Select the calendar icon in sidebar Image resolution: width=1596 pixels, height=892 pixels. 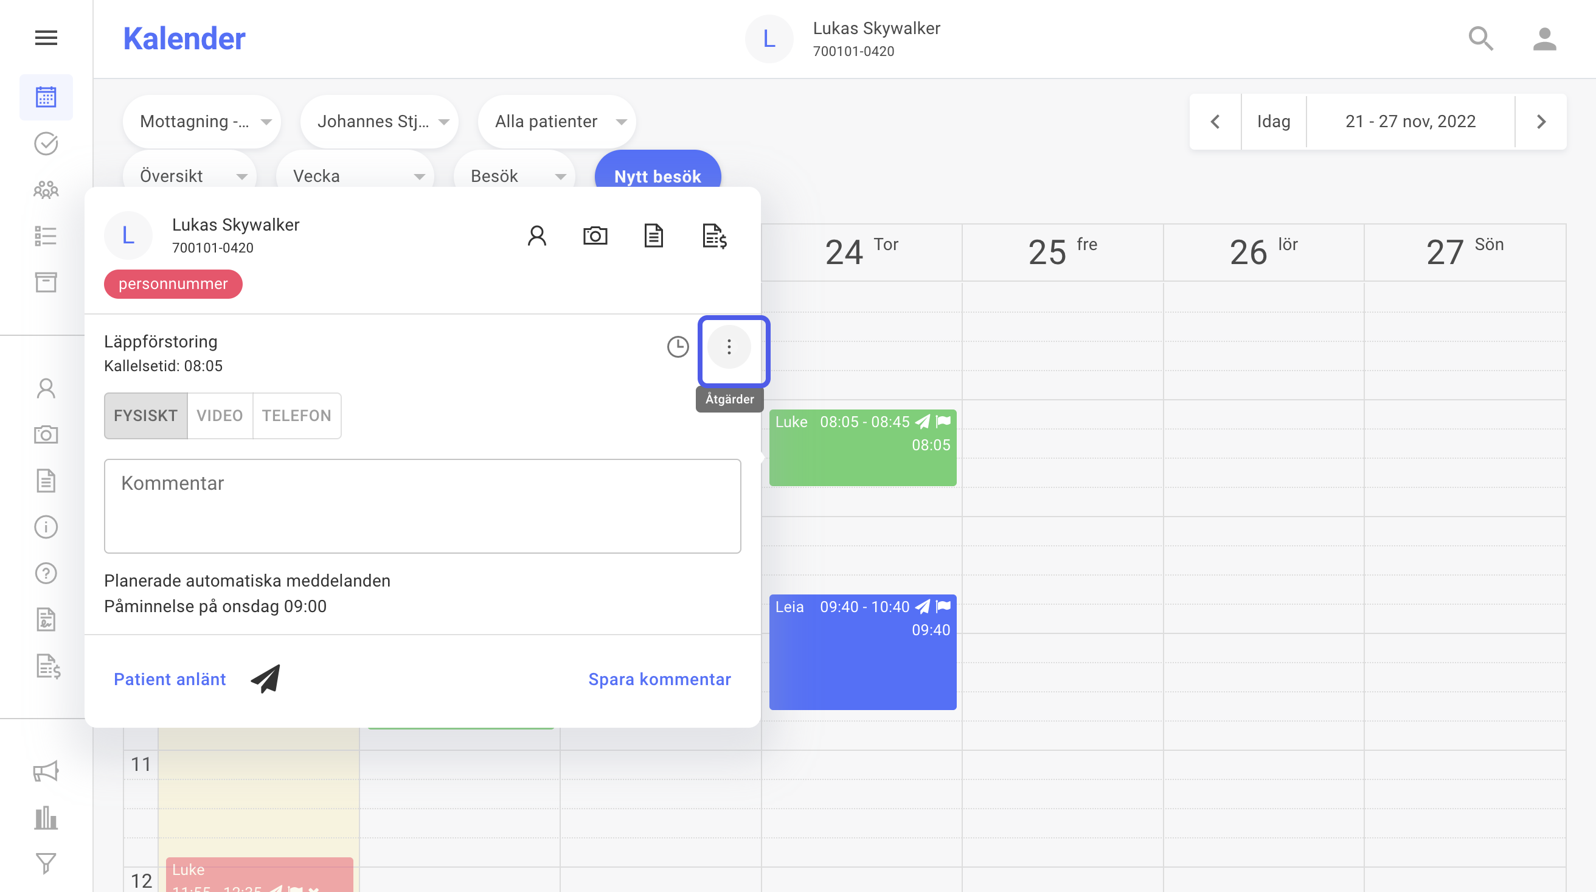pyautogui.click(x=46, y=97)
